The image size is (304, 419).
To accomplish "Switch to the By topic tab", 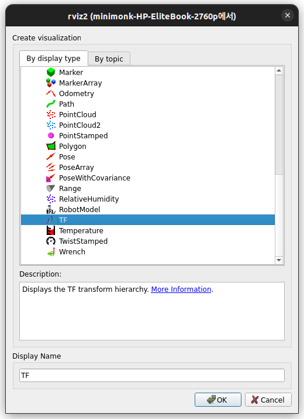I will click(x=109, y=59).
